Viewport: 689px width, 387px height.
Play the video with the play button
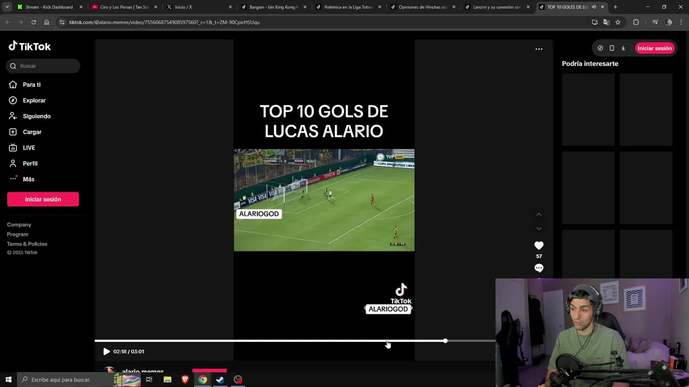tap(107, 352)
